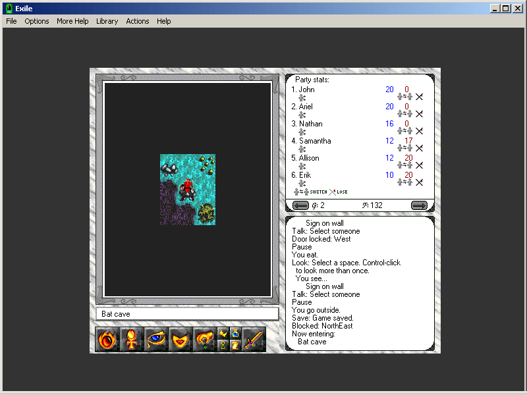Select party member "6. Erik"
This screenshot has height=395, width=527.
[301, 175]
